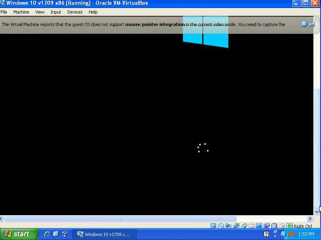The width and height of the screenshot is (321, 240).
Task: Click the CPU virtualization status icon
Action: (274, 226)
